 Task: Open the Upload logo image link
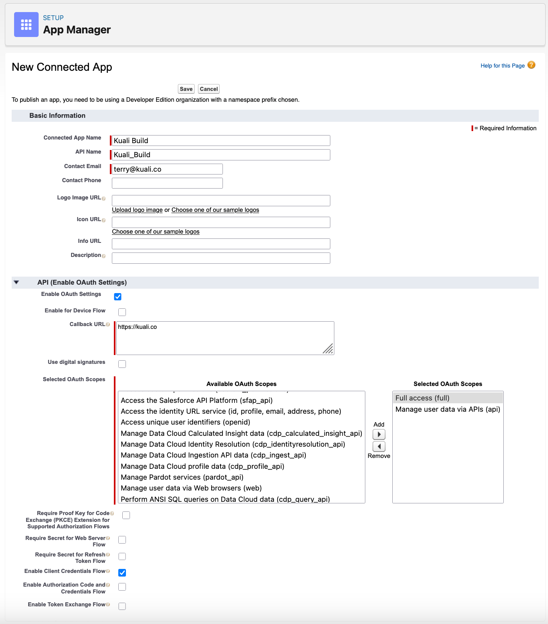tap(137, 209)
